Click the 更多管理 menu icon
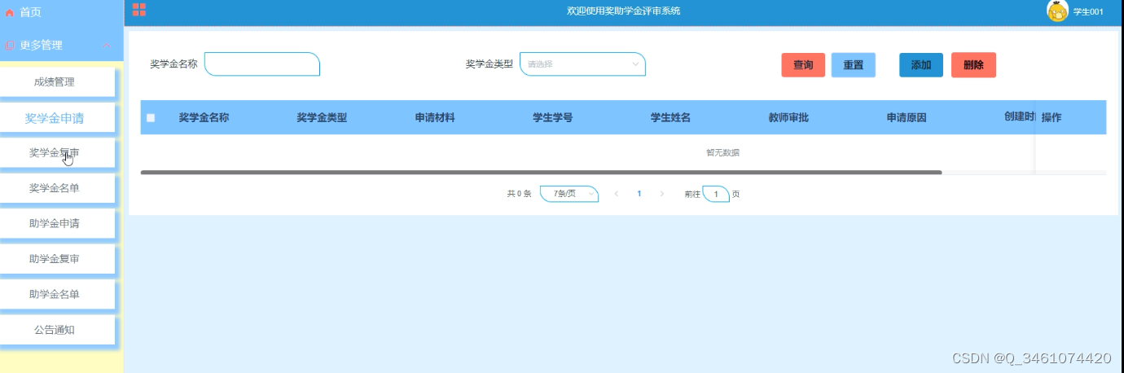Image resolution: width=1124 pixels, height=373 pixels. [10, 46]
